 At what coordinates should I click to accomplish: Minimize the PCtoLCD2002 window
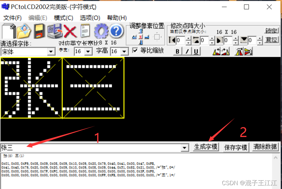[x=224, y=7]
